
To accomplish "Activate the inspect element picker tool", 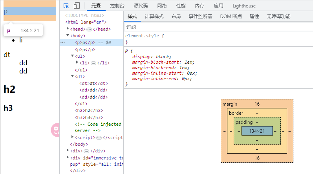I will click(66, 6).
